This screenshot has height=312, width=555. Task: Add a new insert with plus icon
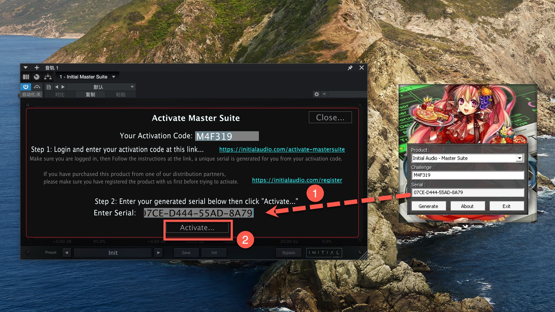point(37,68)
